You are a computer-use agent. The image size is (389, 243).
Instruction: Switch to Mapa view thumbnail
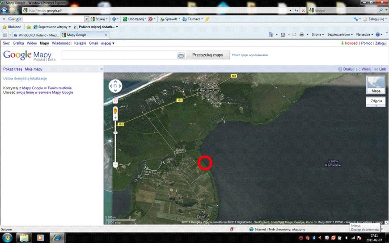pos(376,85)
